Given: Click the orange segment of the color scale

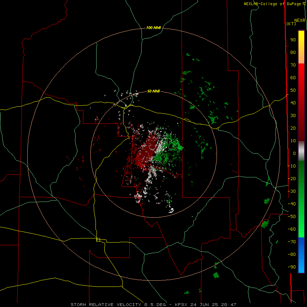Looking at the screenshot, I should point(301,58).
